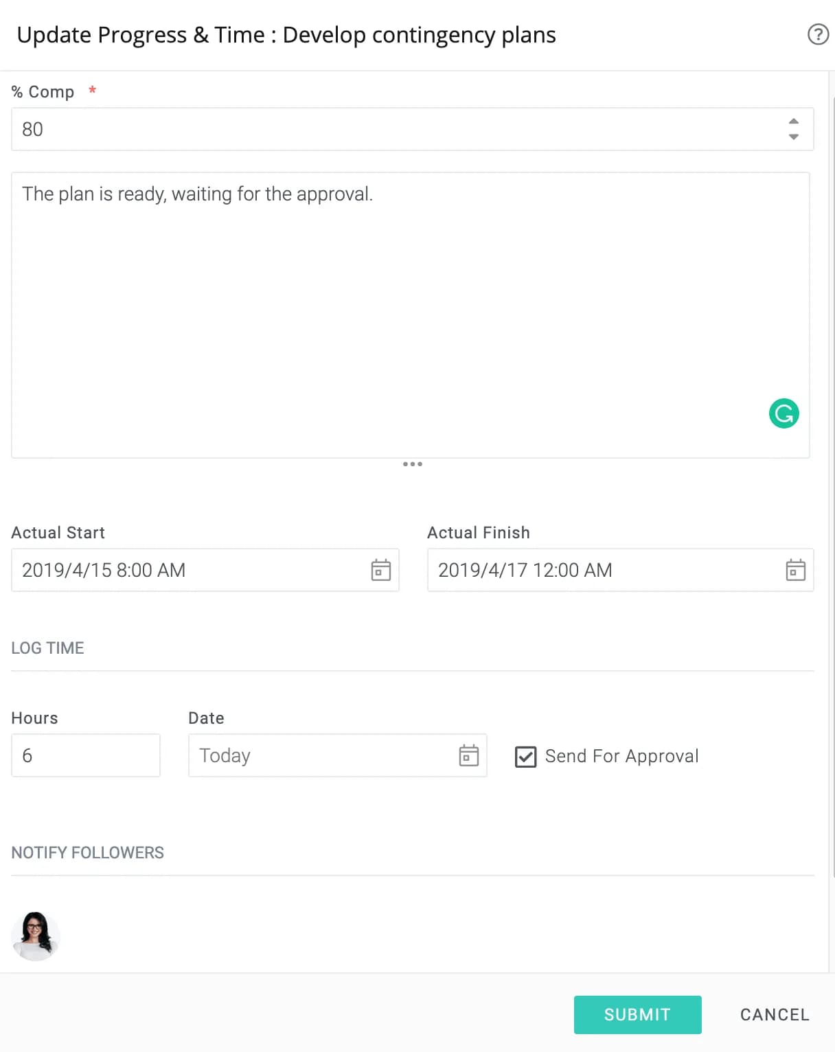Increase % Comp with up arrow
The image size is (835, 1052).
pos(794,121)
